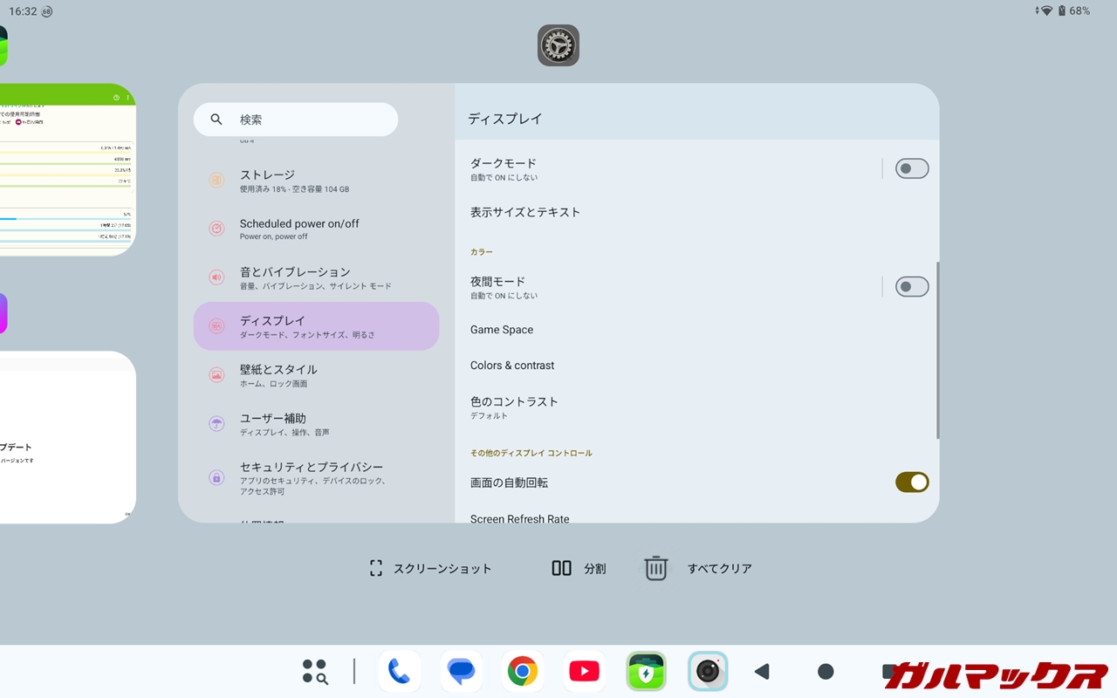The width and height of the screenshot is (1117, 698).
Task: Open the app drawer search icon
Action: 315,671
